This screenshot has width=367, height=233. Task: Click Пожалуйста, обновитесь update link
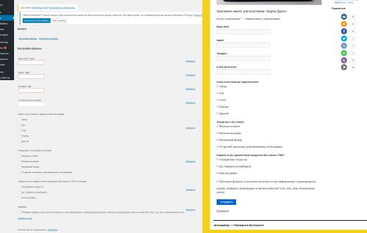point(62,8)
